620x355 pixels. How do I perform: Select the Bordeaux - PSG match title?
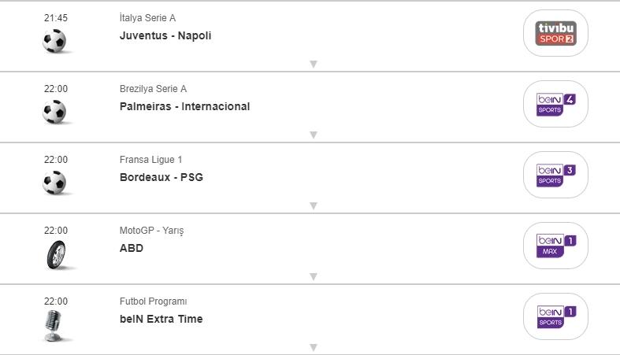(161, 177)
